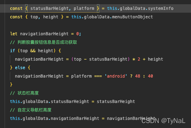Click 'statusBarHeight' in the first const destructuring
Viewport: 191px width, 128px height.
click(x=50, y=8)
